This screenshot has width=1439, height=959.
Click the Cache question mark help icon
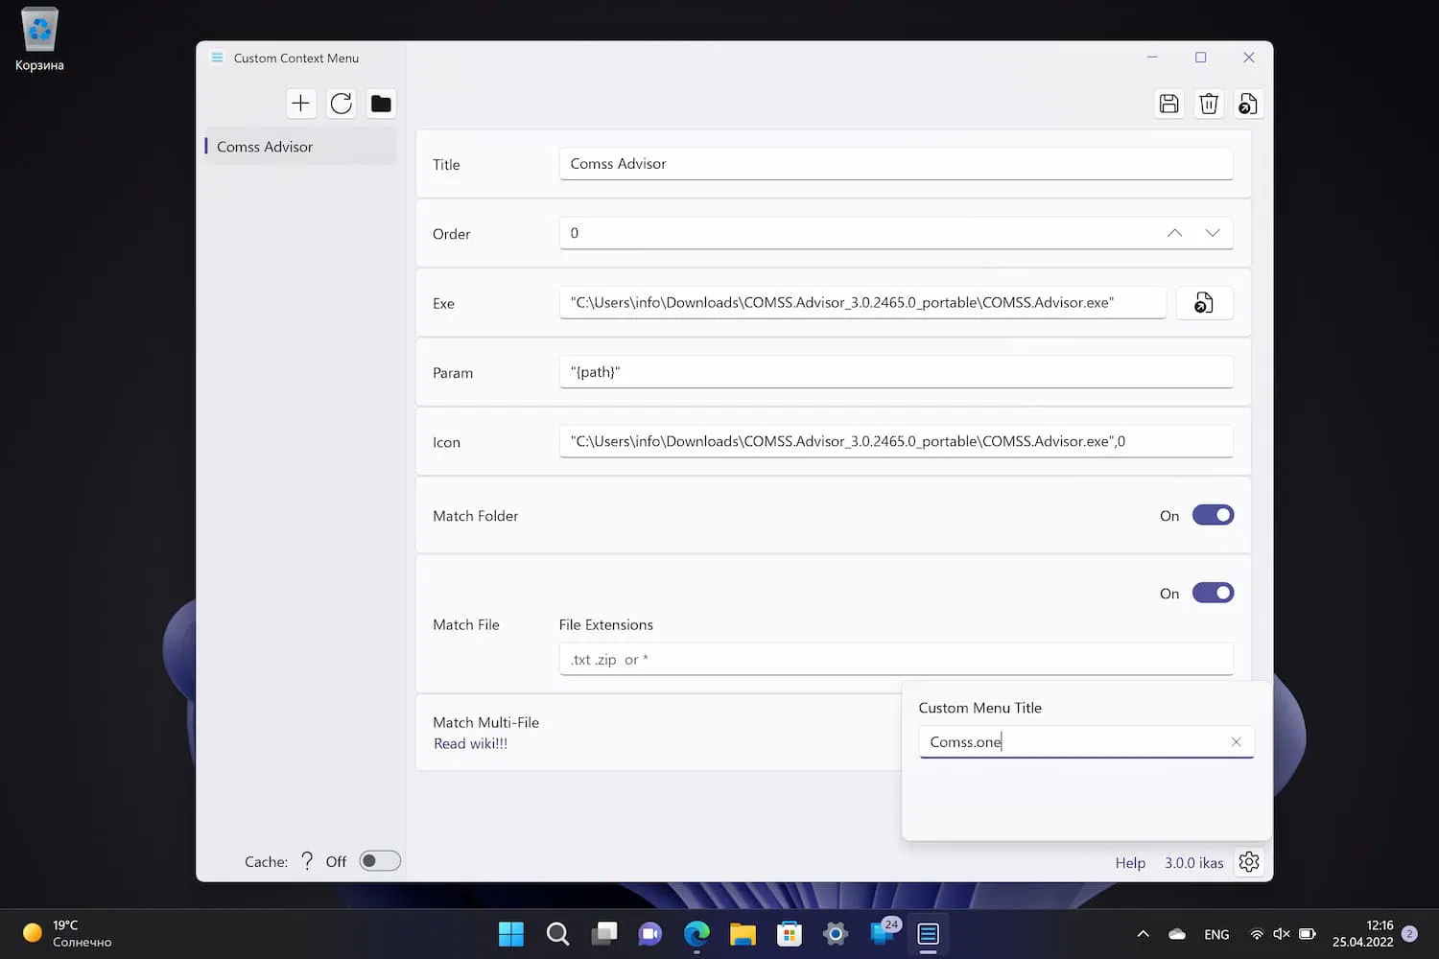point(307,861)
